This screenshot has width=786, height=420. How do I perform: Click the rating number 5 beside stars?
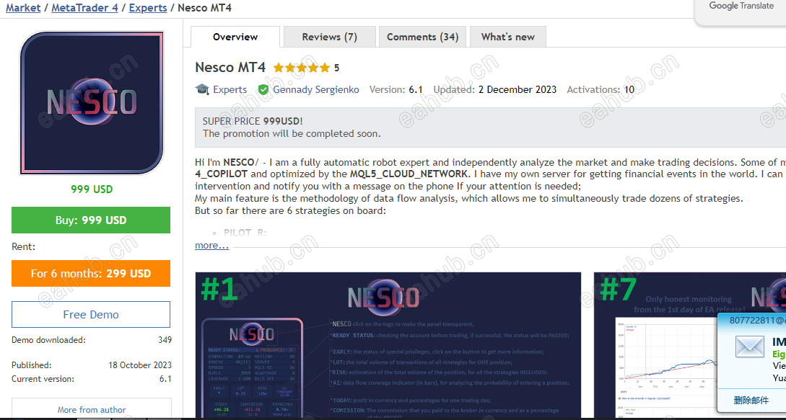click(x=337, y=68)
